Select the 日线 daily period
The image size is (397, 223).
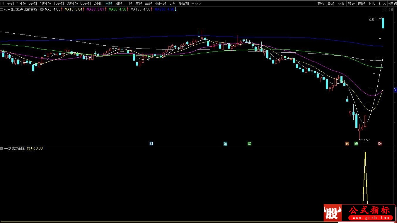click(109, 4)
